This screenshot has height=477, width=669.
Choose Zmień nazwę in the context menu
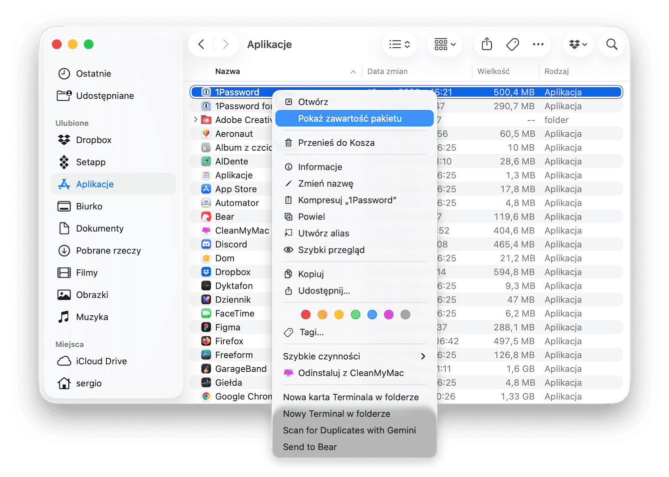(354, 184)
